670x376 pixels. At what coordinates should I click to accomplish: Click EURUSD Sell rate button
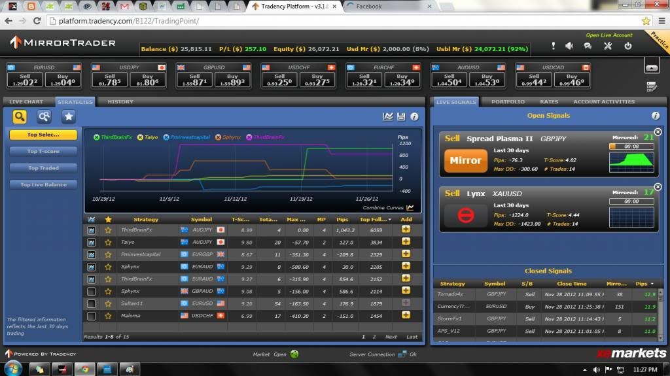25,80
